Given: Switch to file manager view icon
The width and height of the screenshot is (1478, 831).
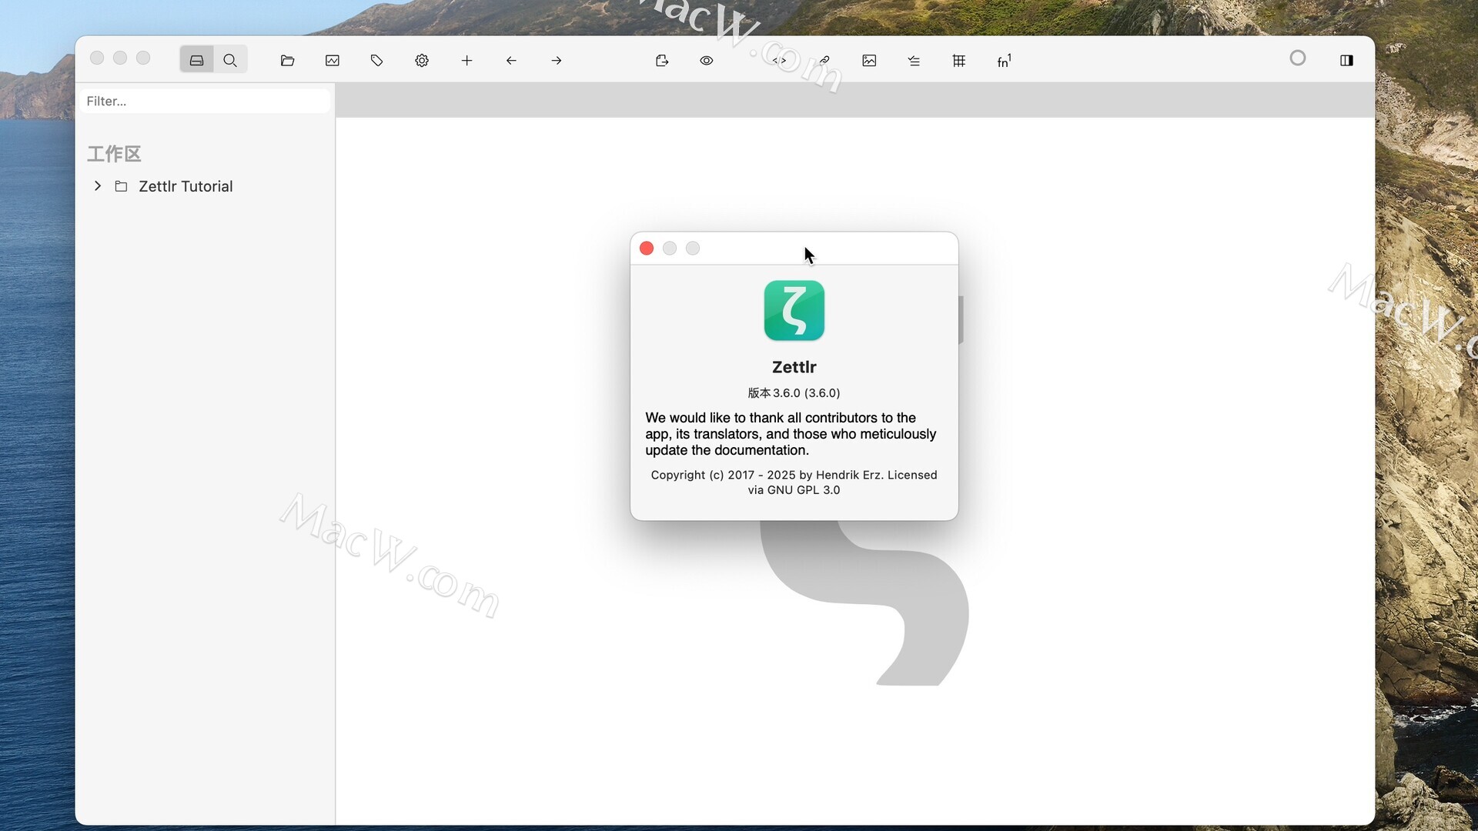Looking at the screenshot, I should tap(196, 60).
